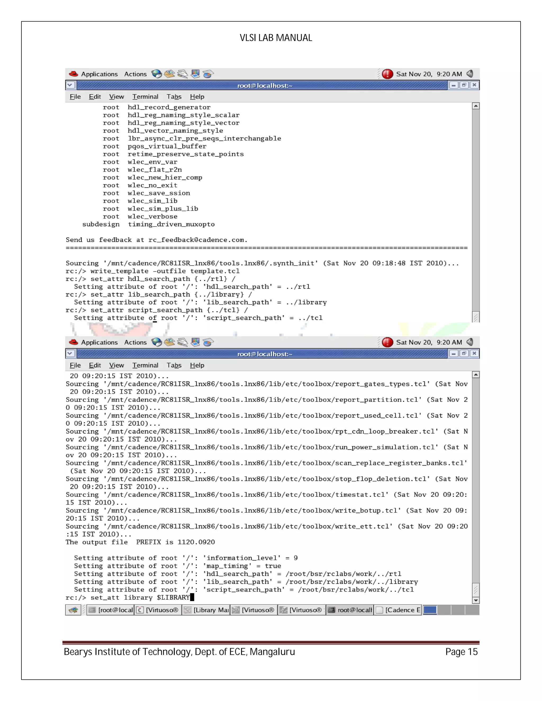Switch to the Library Manager taskbar window
The height and width of the screenshot is (701, 542).
[206, 610]
